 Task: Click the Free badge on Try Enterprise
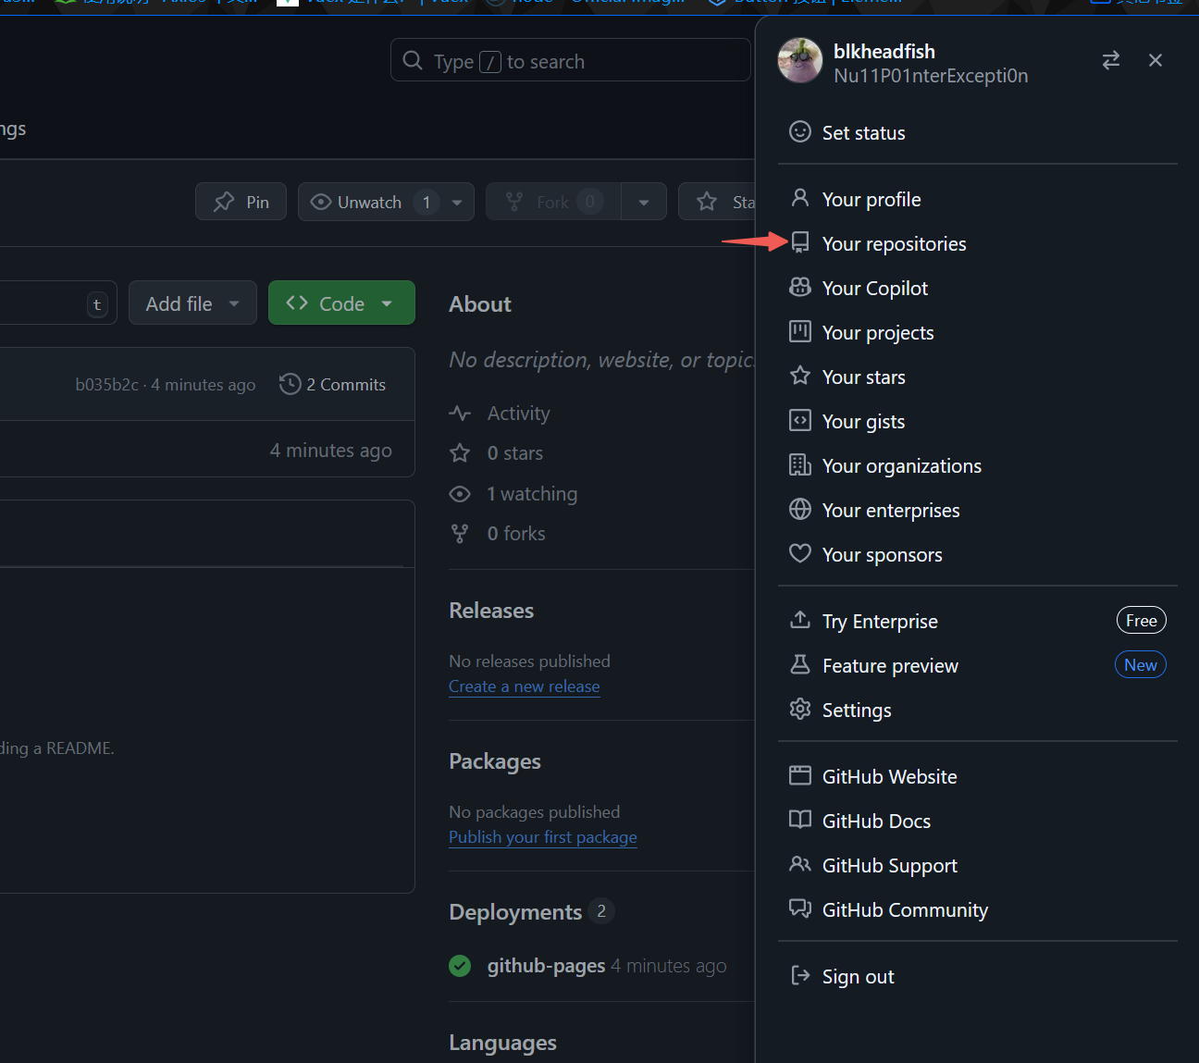tap(1142, 621)
